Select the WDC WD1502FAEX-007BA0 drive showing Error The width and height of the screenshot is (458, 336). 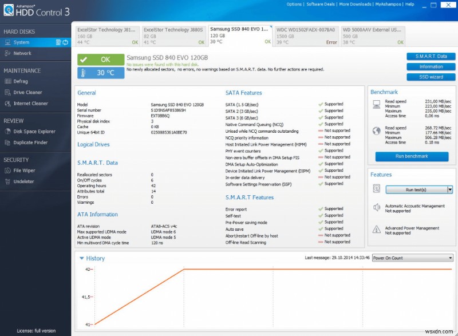306,35
